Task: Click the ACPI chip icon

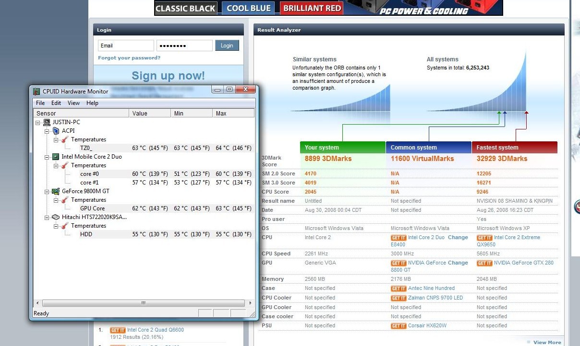Action: pyautogui.click(x=56, y=131)
